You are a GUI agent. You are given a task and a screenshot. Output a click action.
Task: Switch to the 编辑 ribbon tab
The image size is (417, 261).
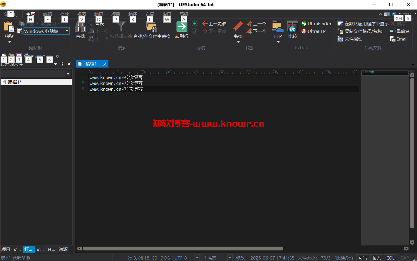pyautogui.click(x=48, y=14)
